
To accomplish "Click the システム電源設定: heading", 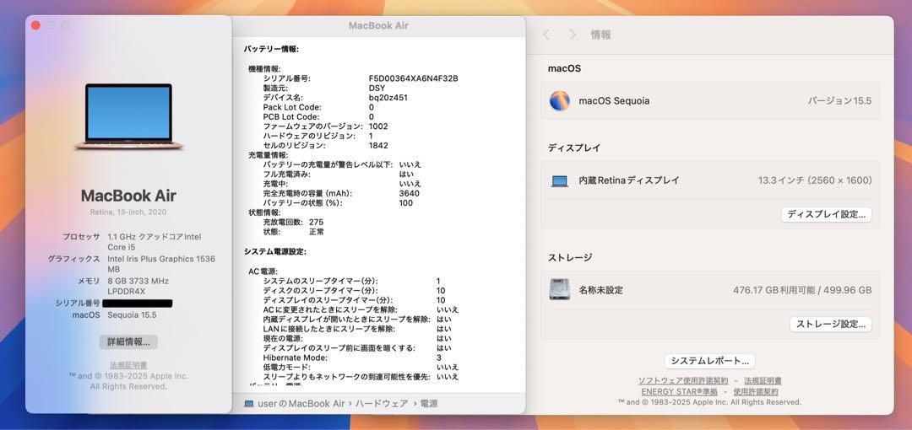I will click(275, 251).
